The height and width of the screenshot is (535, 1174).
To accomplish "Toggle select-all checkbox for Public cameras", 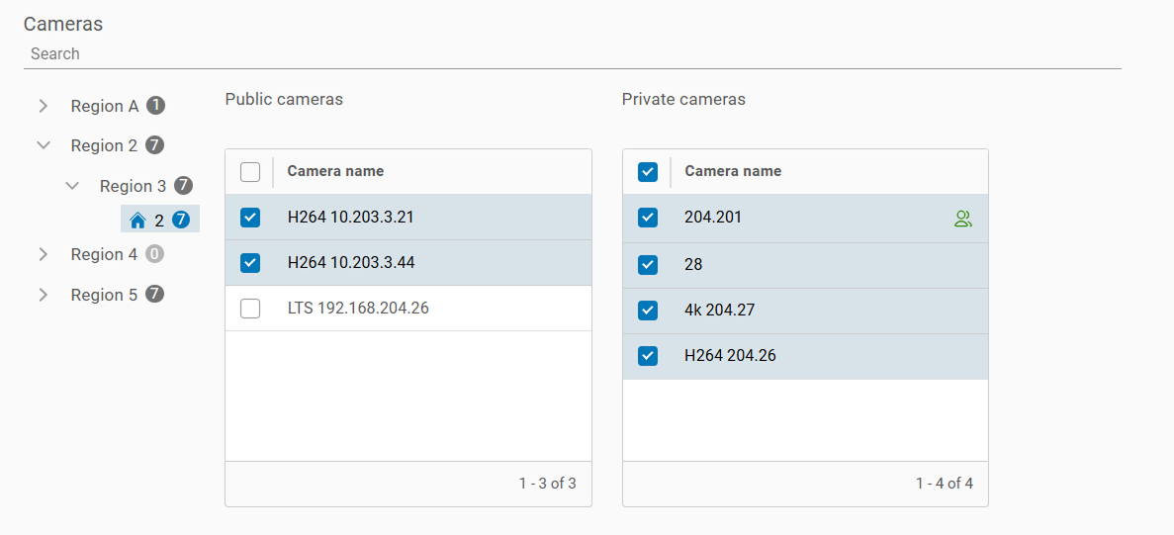I will pos(250,172).
